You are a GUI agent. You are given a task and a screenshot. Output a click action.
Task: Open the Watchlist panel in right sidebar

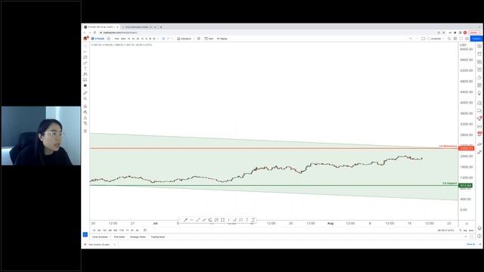point(479,46)
